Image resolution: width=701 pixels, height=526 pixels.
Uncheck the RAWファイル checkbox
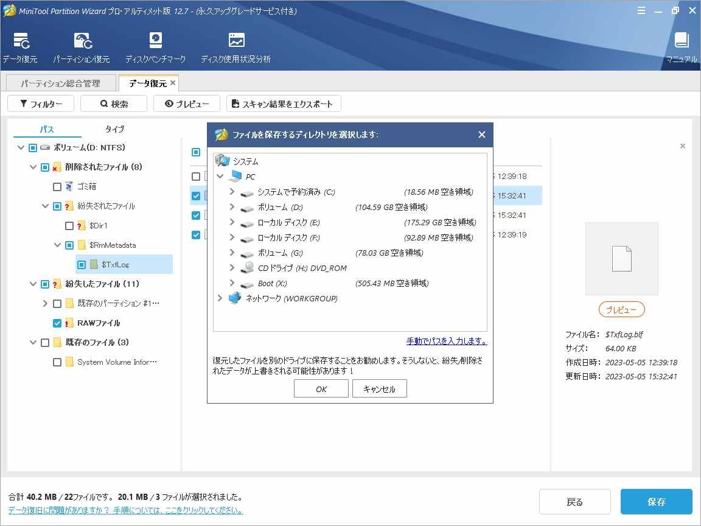pos(57,323)
